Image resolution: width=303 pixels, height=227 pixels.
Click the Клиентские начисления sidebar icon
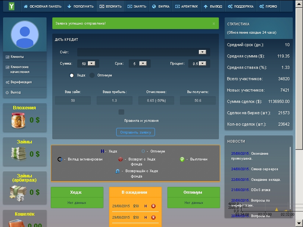(8, 67)
